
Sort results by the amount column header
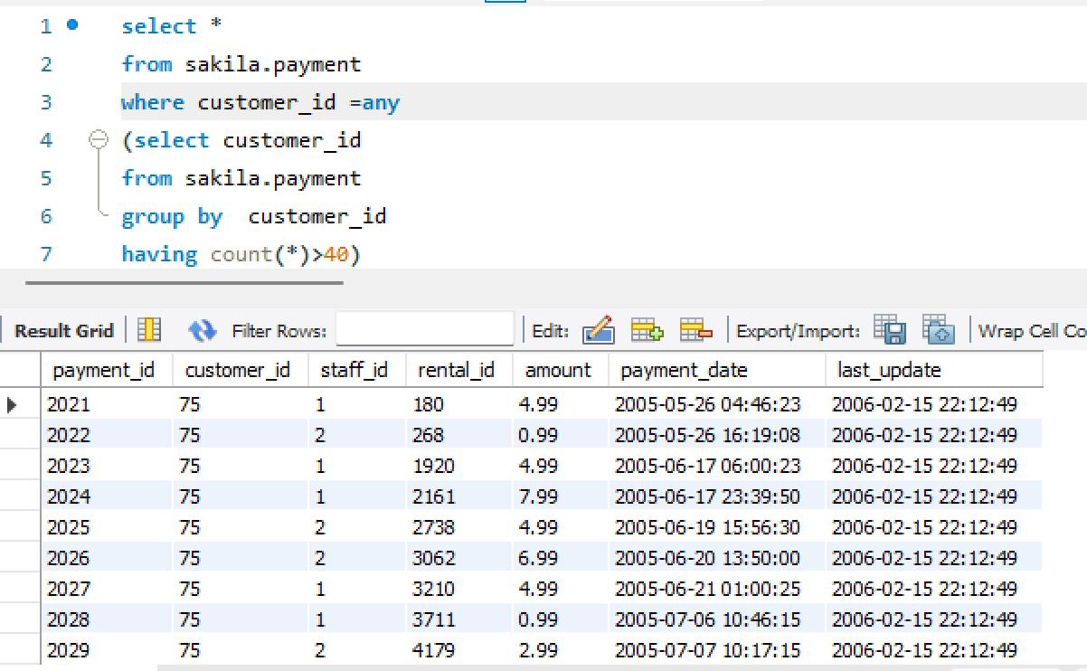click(x=557, y=370)
